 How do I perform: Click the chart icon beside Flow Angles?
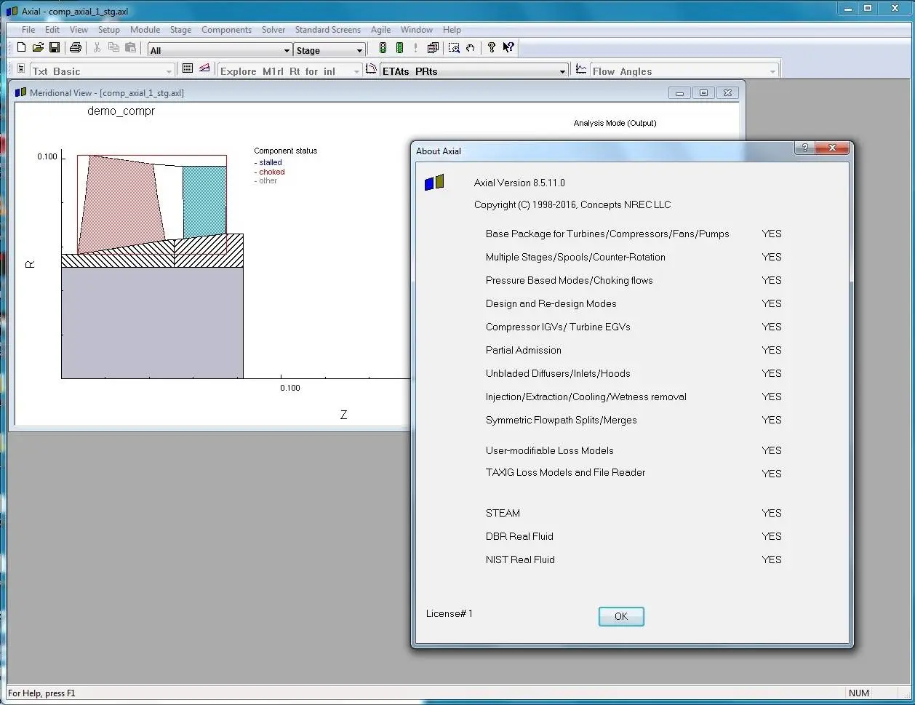coord(581,69)
